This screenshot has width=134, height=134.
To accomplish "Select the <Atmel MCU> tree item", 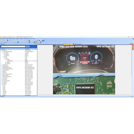I will click(x=5, y=65).
